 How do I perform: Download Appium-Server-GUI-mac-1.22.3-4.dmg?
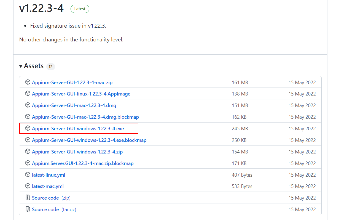click(74, 106)
